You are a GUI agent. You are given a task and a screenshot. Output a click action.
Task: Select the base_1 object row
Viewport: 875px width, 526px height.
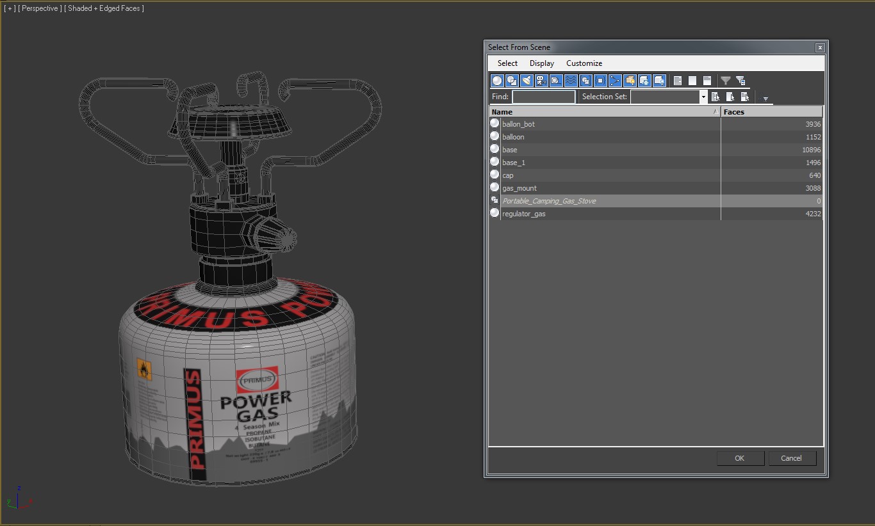point(656,163)
